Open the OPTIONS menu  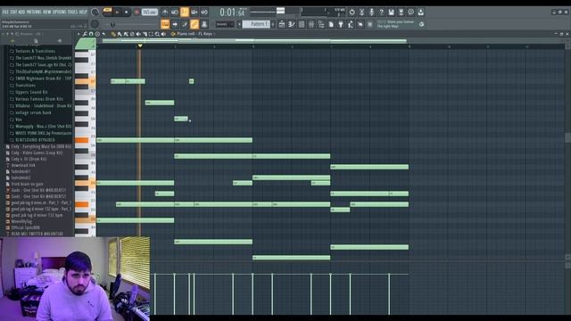click(x=60, y=12)
